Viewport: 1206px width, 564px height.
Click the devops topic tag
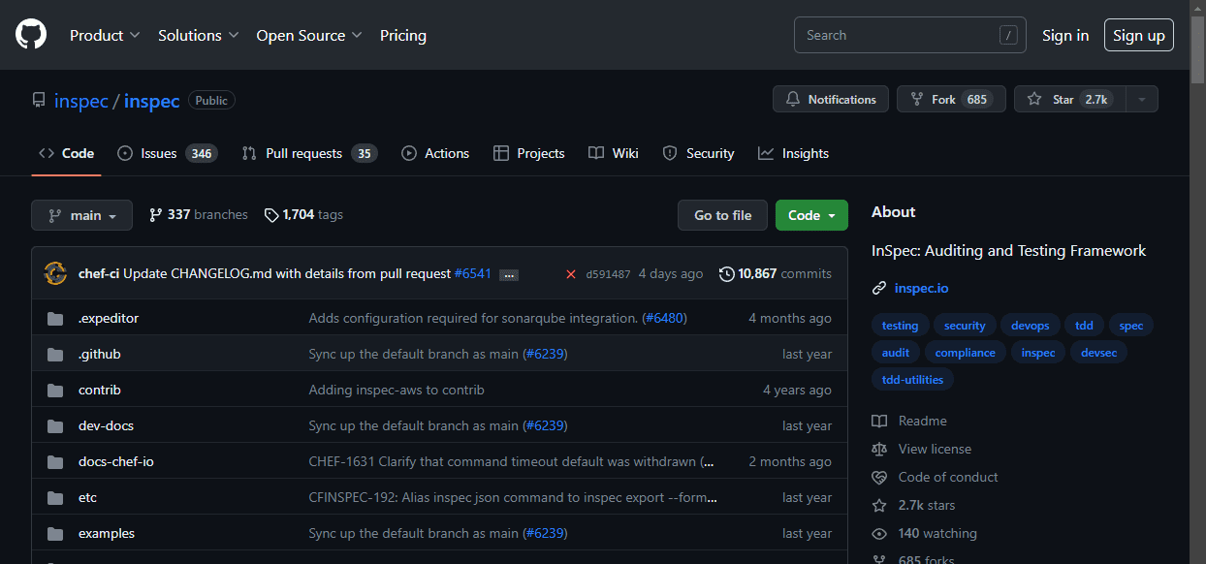pyautogui.click(x=1030, y=326)
